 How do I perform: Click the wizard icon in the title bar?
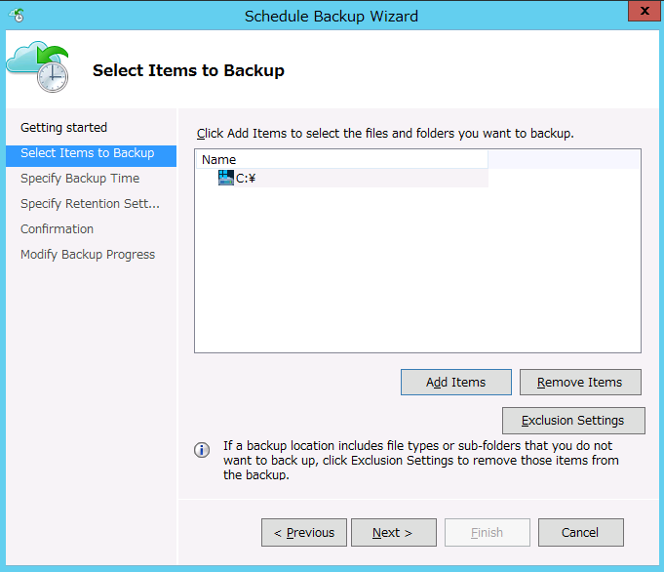[16, 15]
